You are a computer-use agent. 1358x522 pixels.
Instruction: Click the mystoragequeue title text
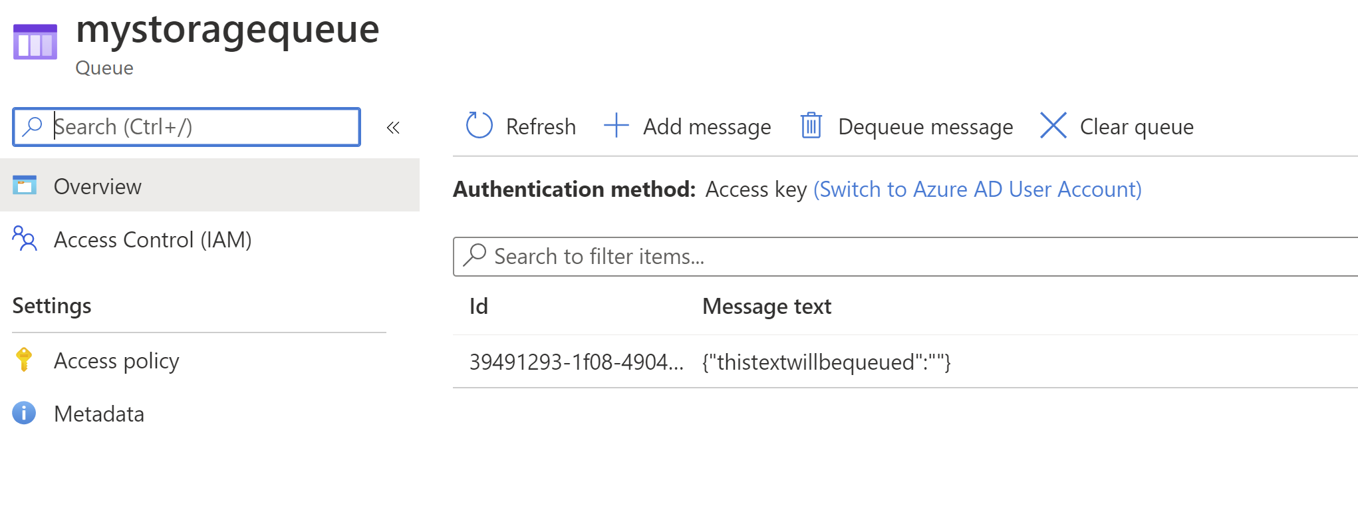click(x=227, y=31)
